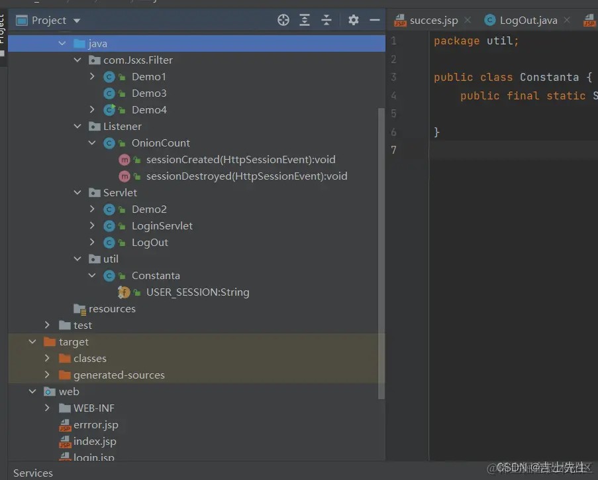
Task: Select sessionCreated(HttpSessionEvent):void in tree
Action: point(240,159)
